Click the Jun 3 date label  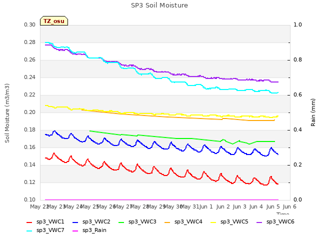pos(239,206)
